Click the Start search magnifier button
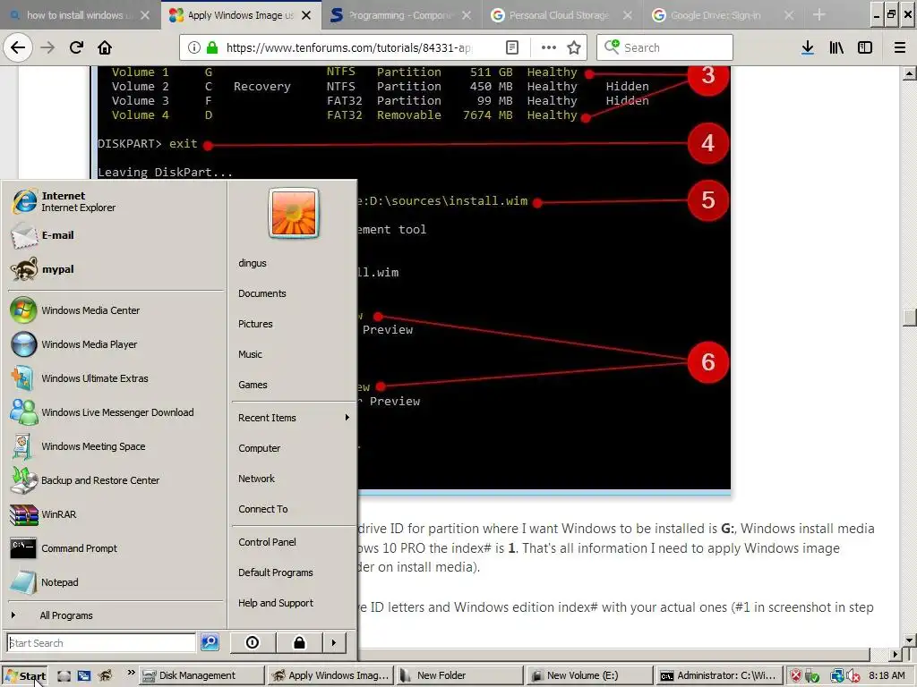Screen dimensions: 917x687 (210, 642)
